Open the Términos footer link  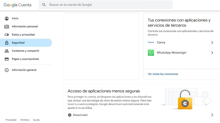coord(25,120)
